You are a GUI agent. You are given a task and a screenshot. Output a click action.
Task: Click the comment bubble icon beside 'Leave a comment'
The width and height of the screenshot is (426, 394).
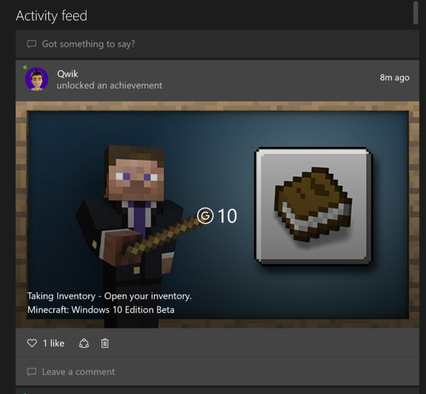pyautogui.click(x=31, y=372)
